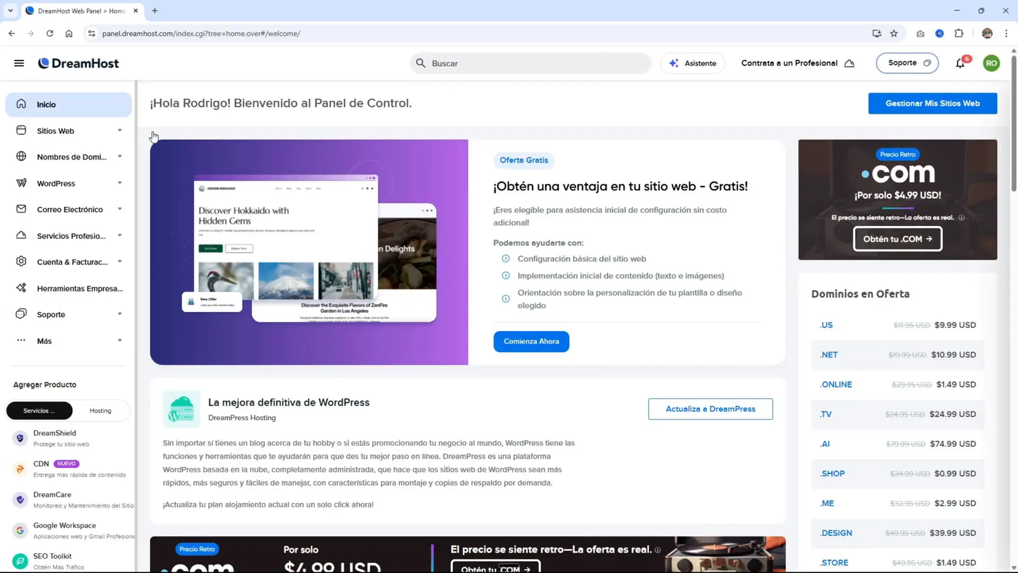Click the Inicio home icon
Image resolution: width=1018 pixels, height=573 pixels.
[x=21, y=104]
